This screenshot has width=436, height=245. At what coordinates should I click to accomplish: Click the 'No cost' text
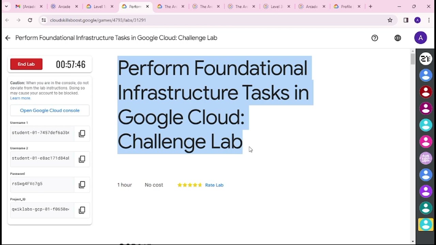154,185
